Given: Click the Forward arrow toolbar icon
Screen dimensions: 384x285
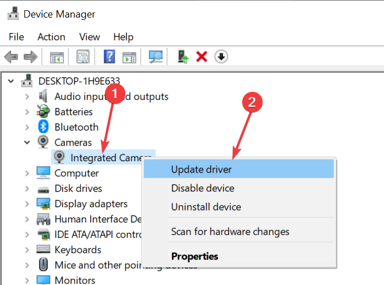Looking at the screenshot, I should pos(31,57).
